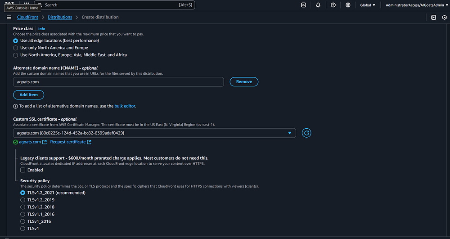Select Use only North America and Europe

[x=16, y=48]
